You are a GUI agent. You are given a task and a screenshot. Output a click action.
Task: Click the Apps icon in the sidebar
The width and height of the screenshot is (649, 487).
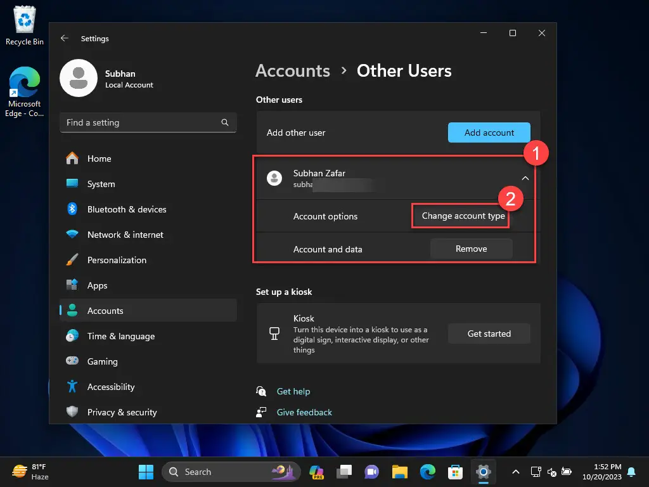[72, 285]
